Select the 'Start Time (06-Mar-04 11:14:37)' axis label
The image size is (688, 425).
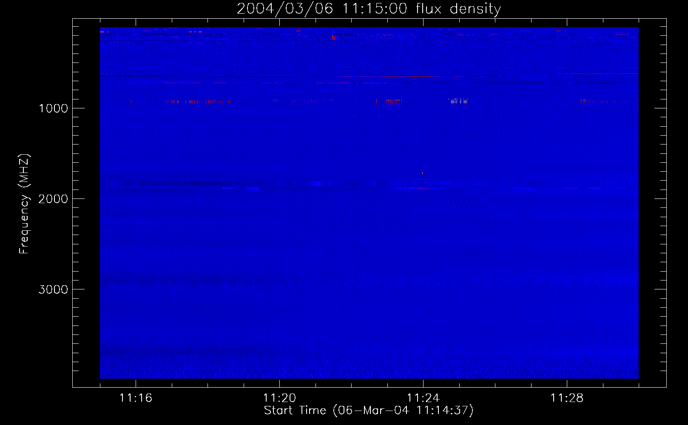click(369, 411)
